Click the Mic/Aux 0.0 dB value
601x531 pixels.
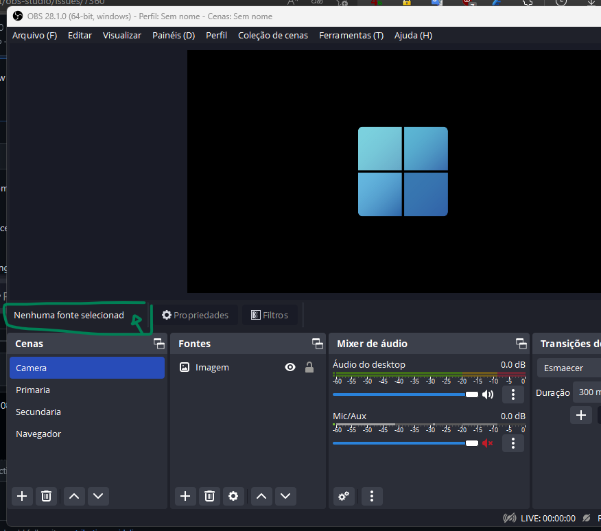pos(513,416)
